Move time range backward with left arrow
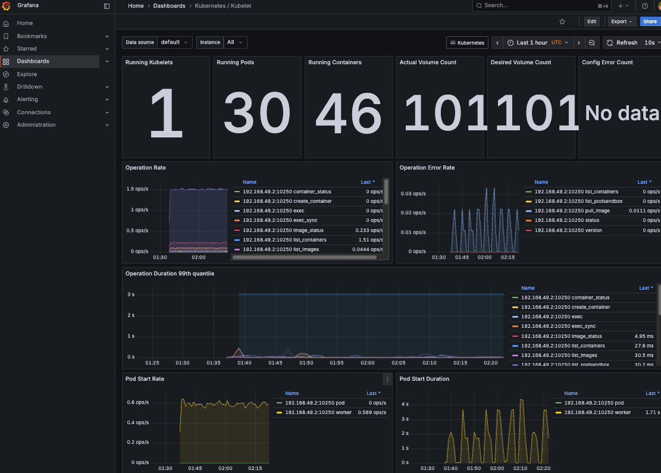This screenshot has height=473, width=661. pyautogui.click(x=497, y=43)
